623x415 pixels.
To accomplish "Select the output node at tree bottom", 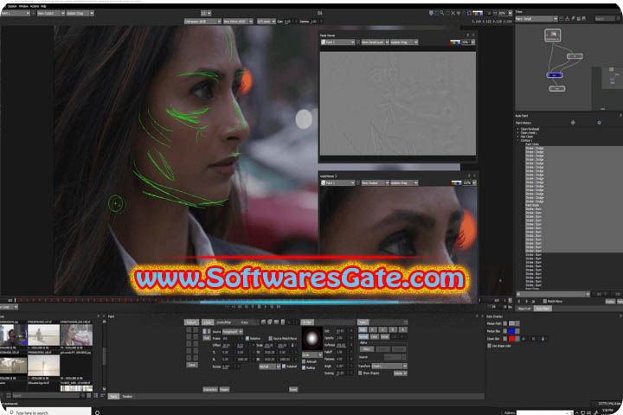I will (556, 88).
